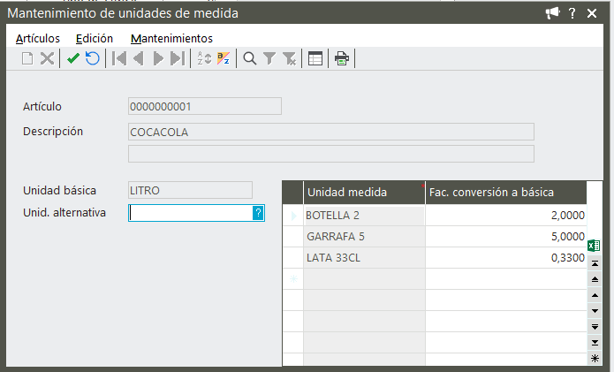The height and width of the screenshot is (372, 614).
Task: Click the green checkmark save icon
Action: coord(73,58)
